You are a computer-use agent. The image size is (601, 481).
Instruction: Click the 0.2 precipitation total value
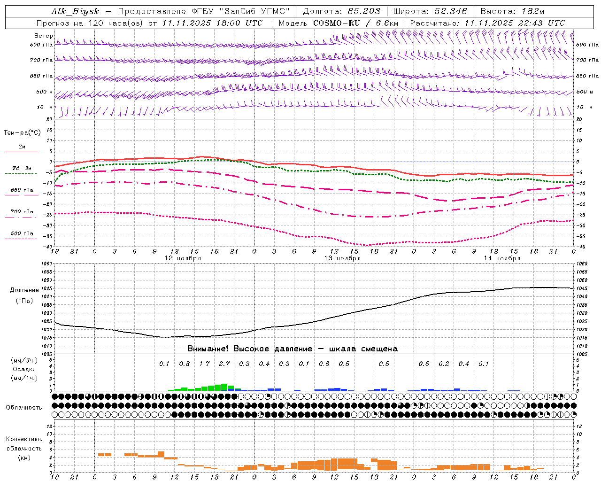coord(444,364)
